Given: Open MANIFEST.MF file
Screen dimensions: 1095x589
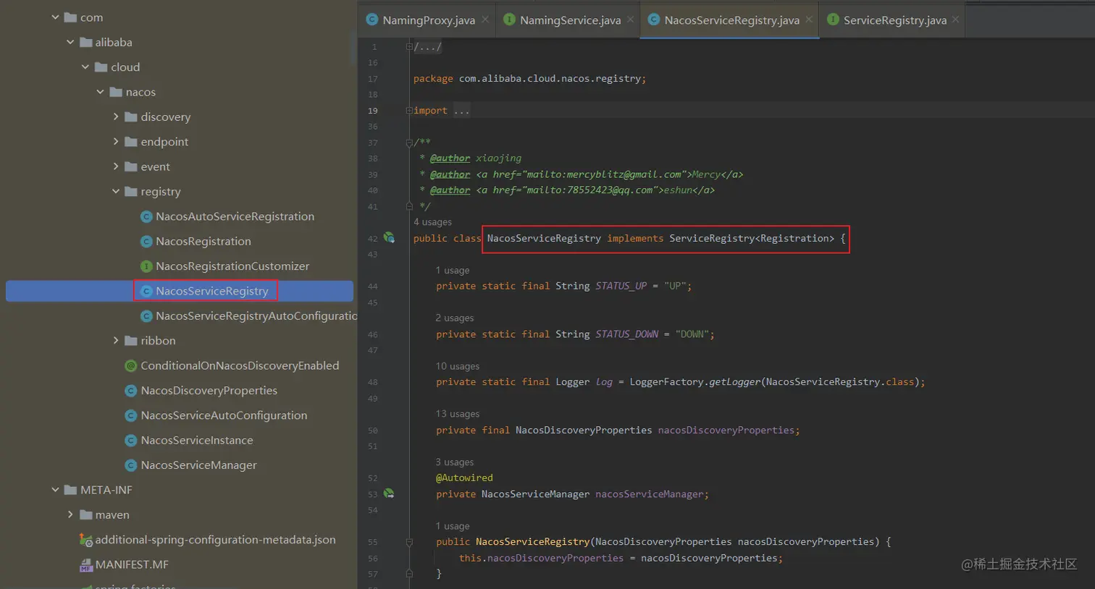Looking at the screenshot, I should tap(132, 565).
